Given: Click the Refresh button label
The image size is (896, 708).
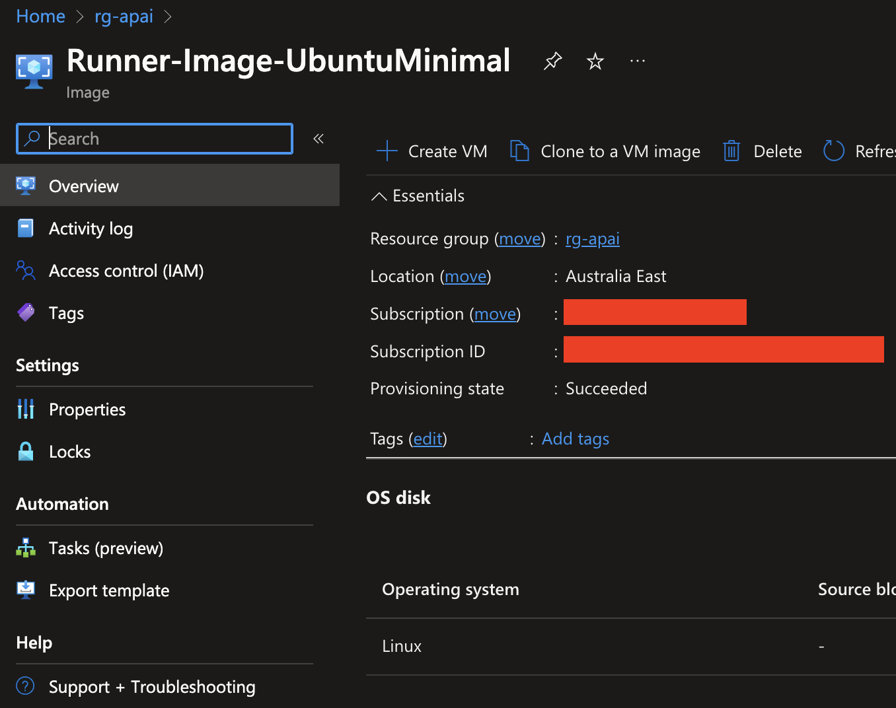Looking at the screenshot, I should pos(875,151).
